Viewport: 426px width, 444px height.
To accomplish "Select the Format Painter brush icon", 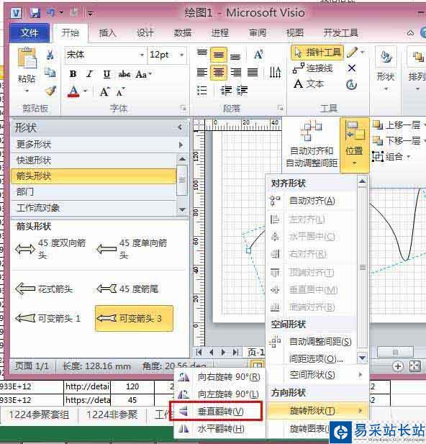I will point(51,91).
